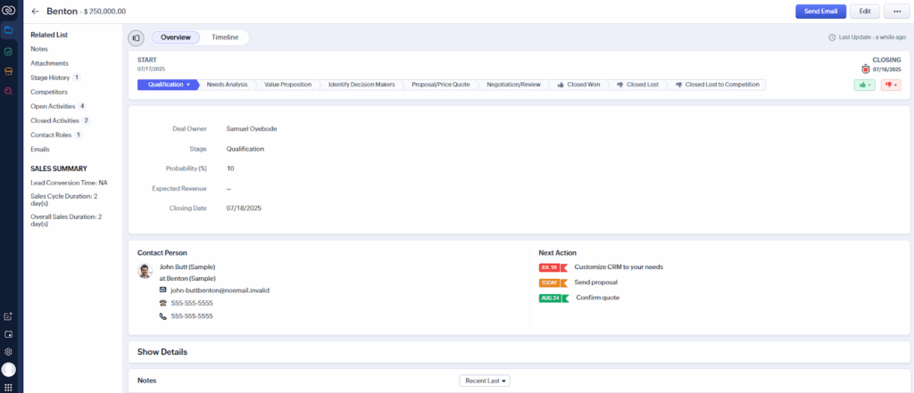Set stage to Needs Analysis
The image size is (914, 393).
click(227, 85)
